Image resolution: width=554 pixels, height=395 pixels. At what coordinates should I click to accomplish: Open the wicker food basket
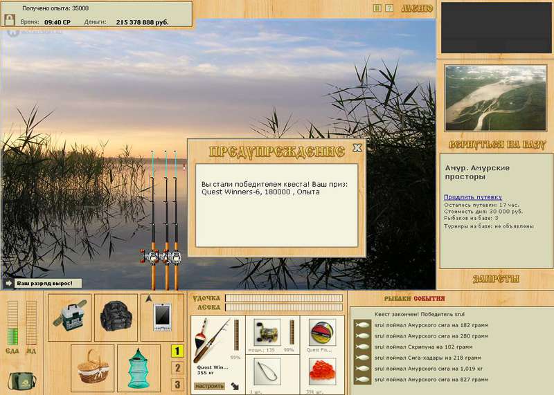coord(93,368)
